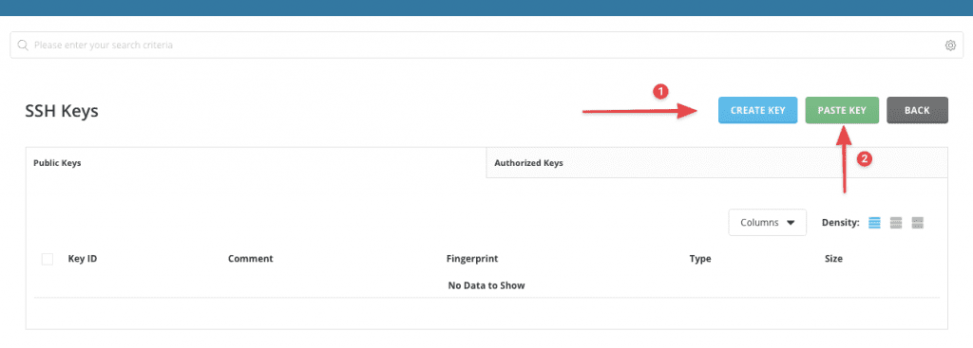
Task: Sort by the Comment column header
Action: pyautogui.click(x=251, y=259)
